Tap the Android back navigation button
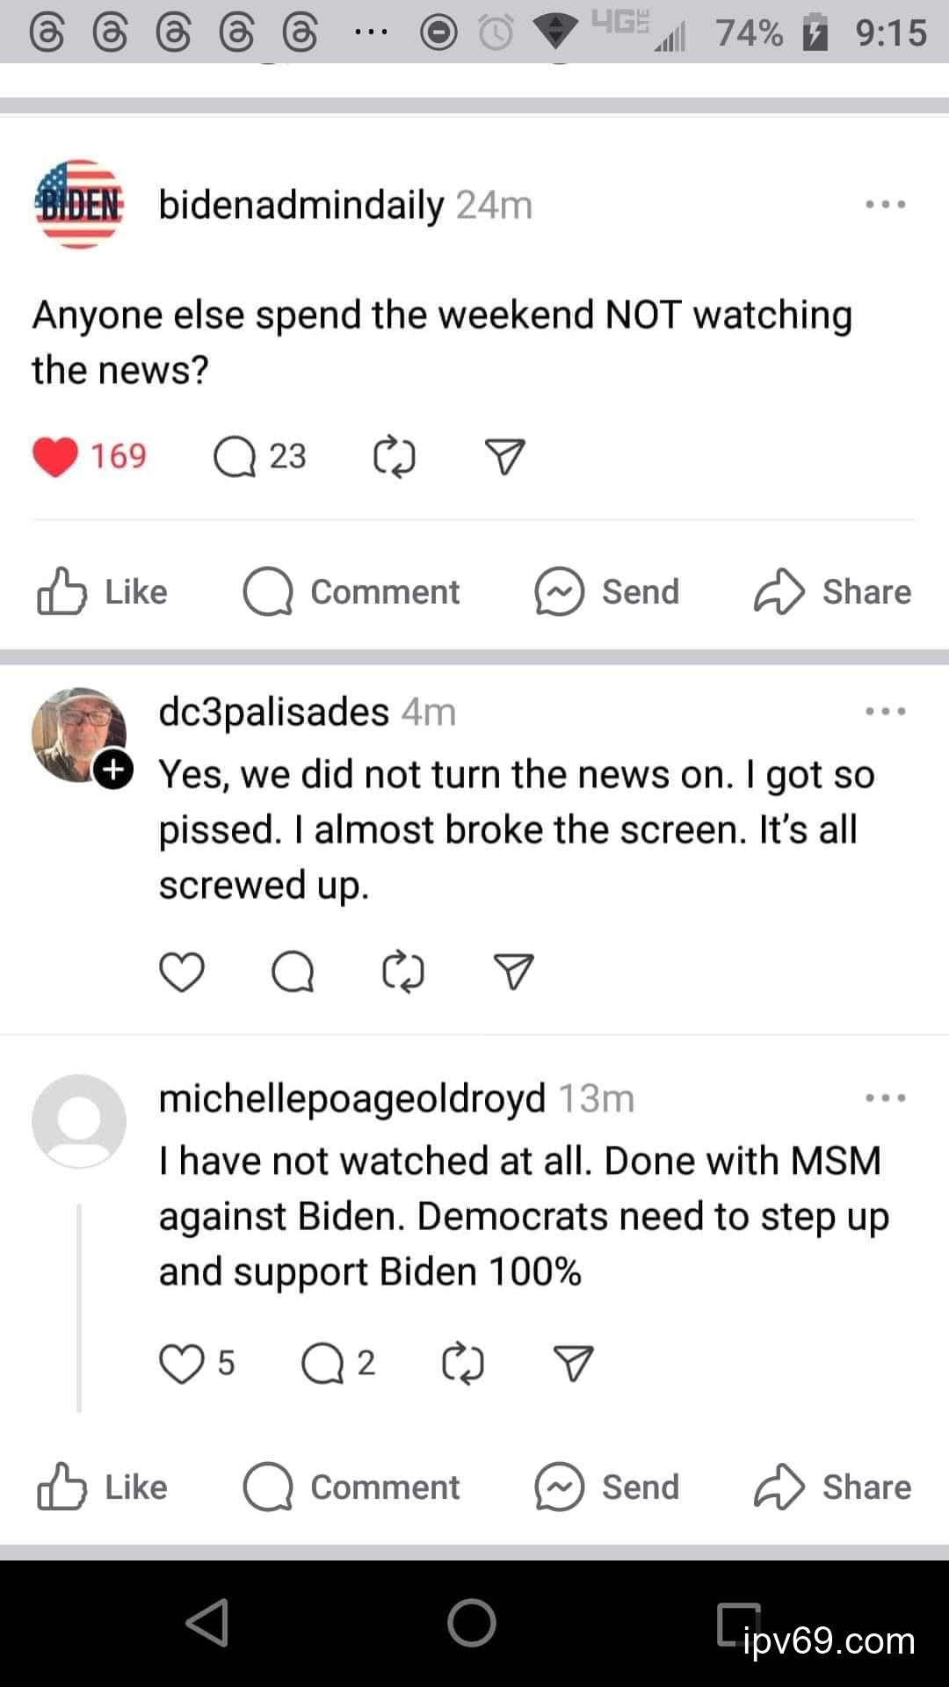This screenshot has width=949, height=1687. pos(208,1622)
